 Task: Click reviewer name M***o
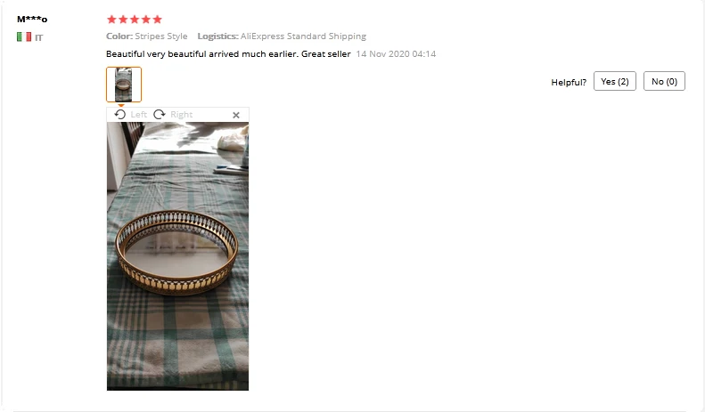click(x=32, y=19)
